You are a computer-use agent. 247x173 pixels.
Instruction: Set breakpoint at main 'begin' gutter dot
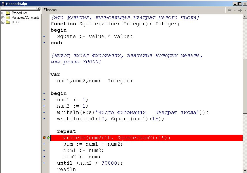pos(44,94)
